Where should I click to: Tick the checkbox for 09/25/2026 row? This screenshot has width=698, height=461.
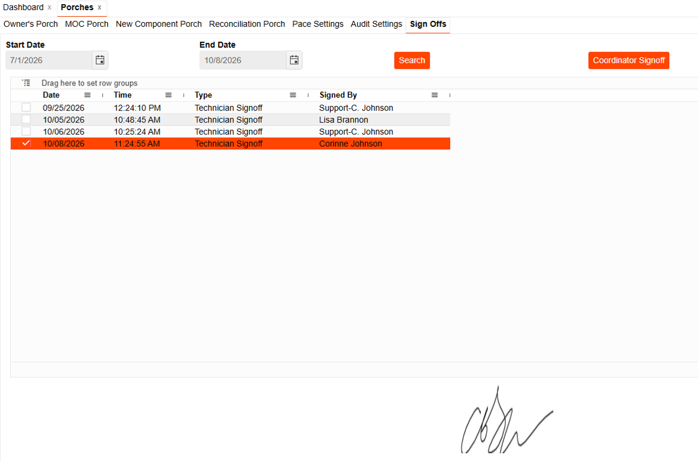(x=26, y=108)
